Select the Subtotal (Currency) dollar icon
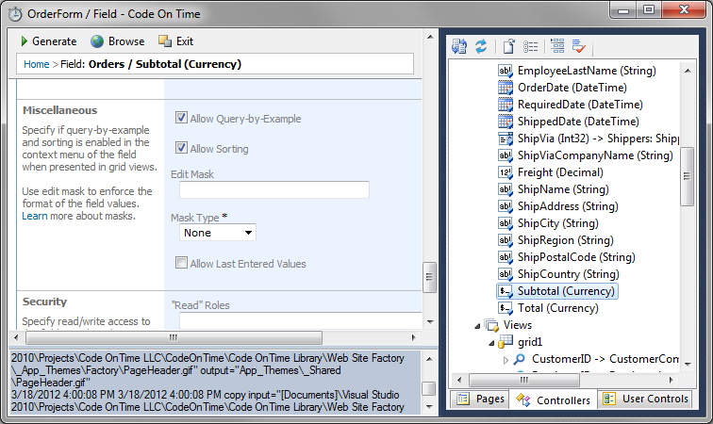 pyautogui.click(x=506, y=291)
